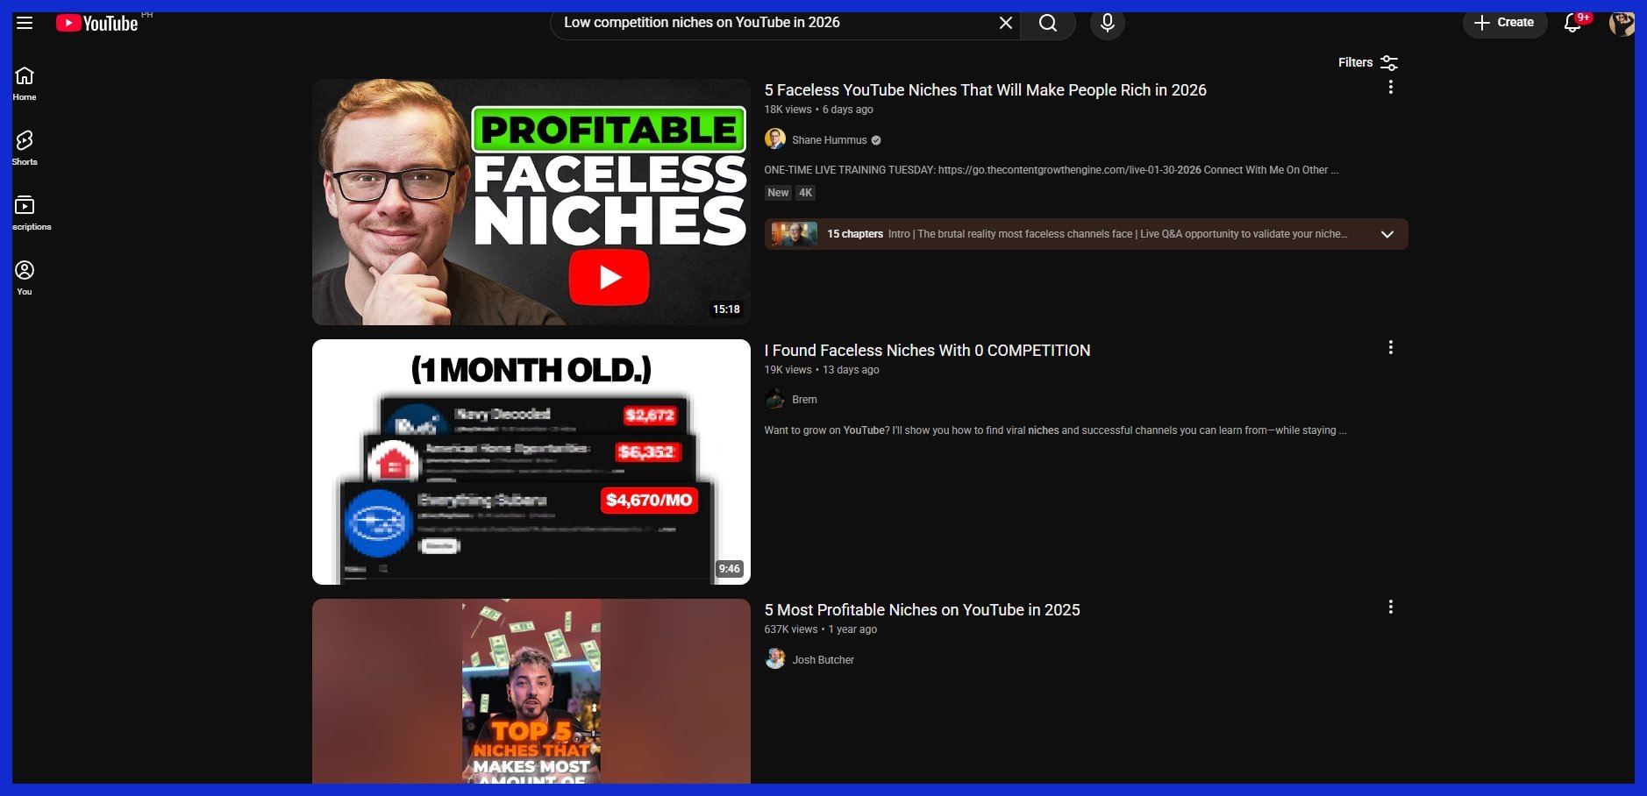Screen dimensions: 1647x796
Task: Click inside the search input field
Action: (x=772, y=23)
